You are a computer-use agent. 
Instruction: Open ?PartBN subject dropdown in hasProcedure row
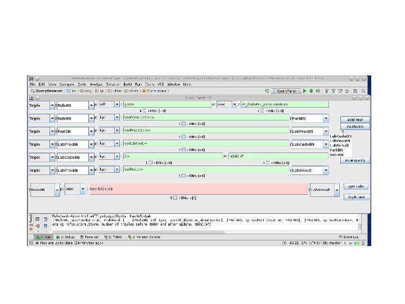(x=91, y=131)
